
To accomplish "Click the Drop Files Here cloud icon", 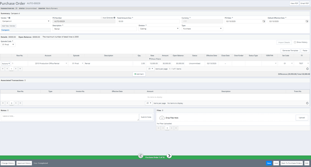I will point(162,118).
